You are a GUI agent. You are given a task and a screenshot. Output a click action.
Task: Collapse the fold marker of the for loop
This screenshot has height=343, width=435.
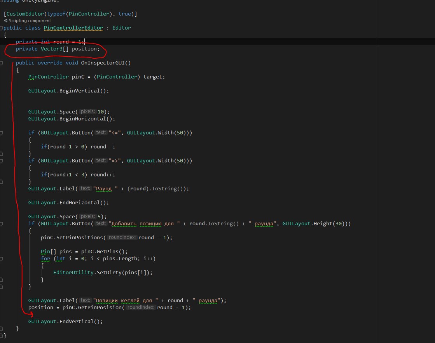(2, 259)
